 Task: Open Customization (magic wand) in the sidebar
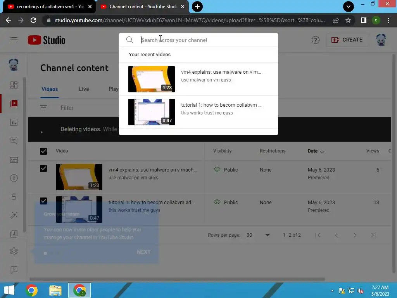[14, 215]
